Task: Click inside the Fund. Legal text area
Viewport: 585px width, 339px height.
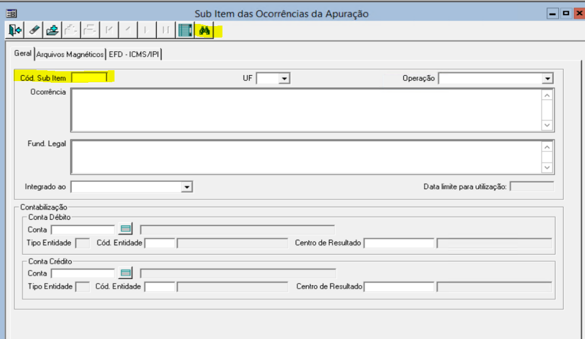Action: click(306, 157)
